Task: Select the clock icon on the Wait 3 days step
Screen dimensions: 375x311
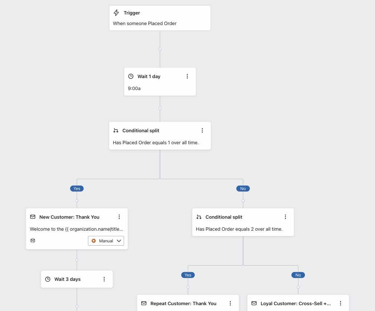Action: pyautogui.click(x=48, y=279)
